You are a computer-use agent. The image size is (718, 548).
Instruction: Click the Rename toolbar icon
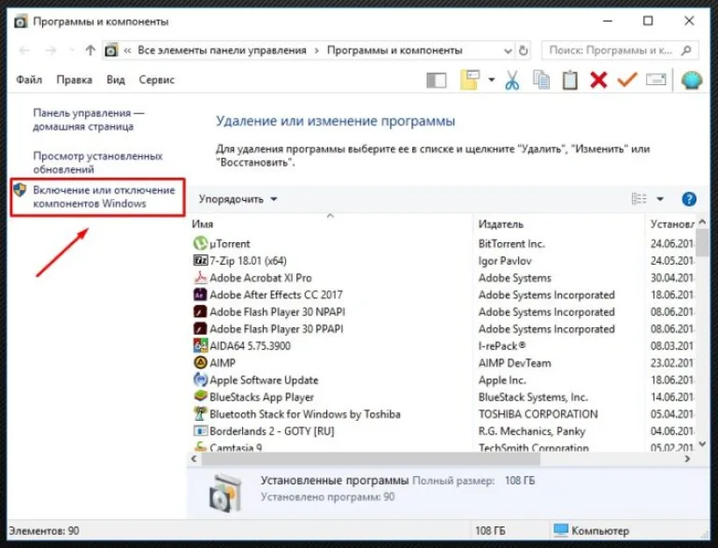tap(655, 79)
